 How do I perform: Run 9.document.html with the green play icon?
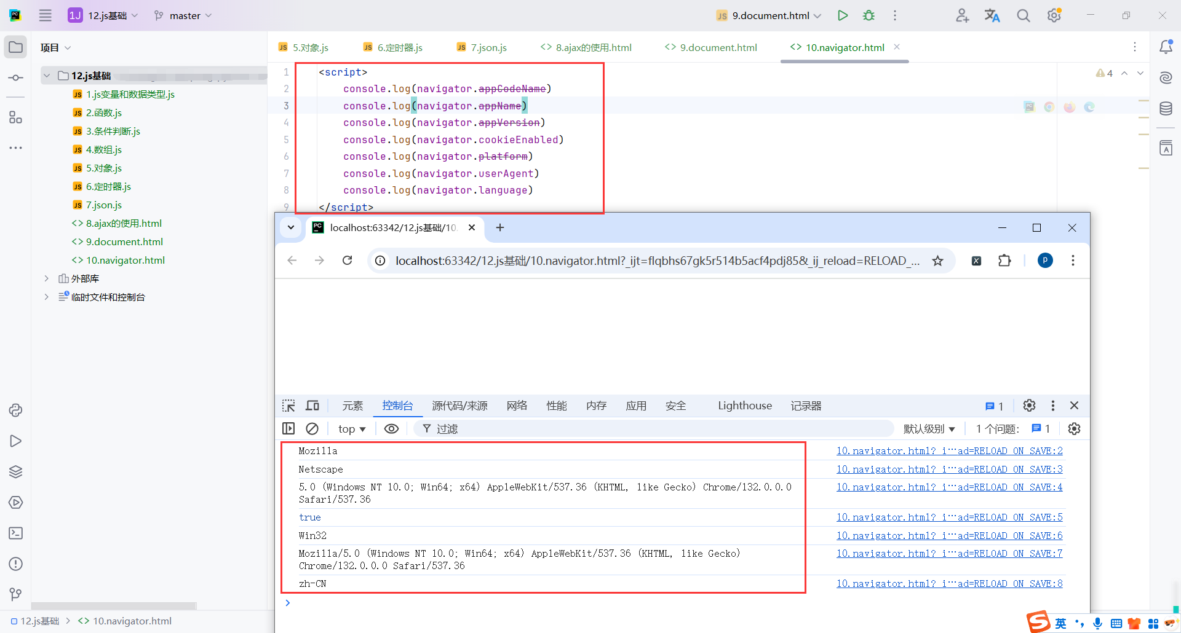pos(843,15)
